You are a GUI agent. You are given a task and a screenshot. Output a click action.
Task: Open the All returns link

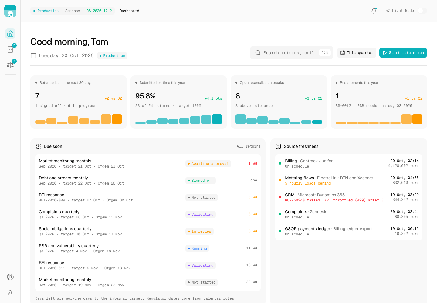click(x=249, y=146)
